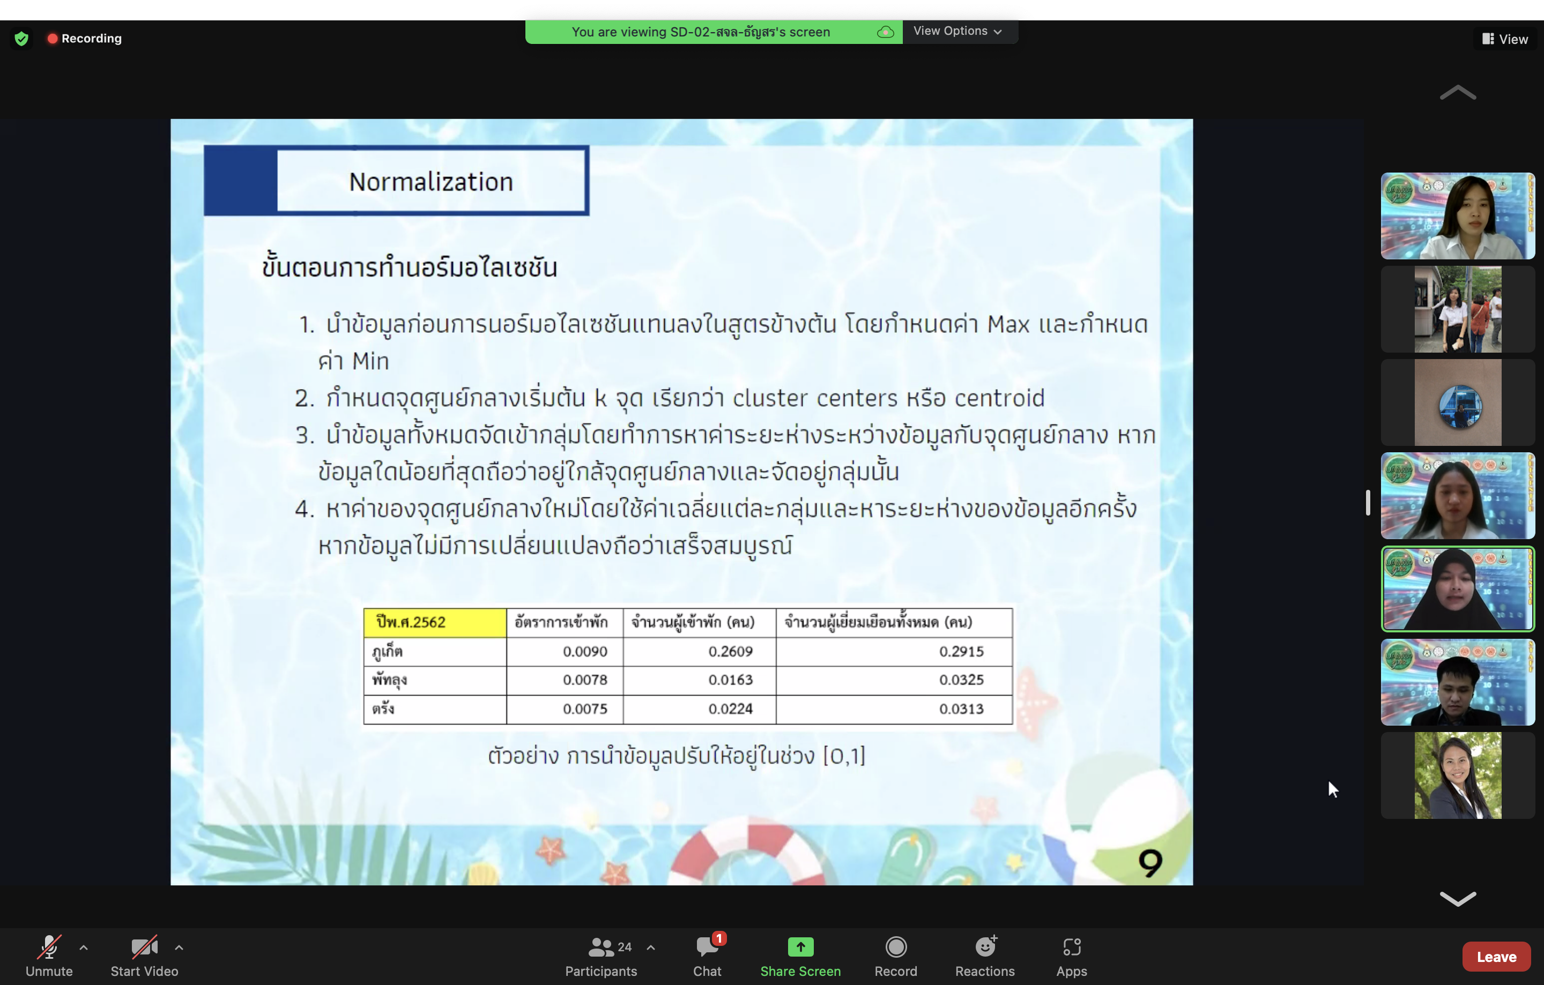Select the woman in white shirt thumbnail above active speaker
The height and width of the screenshot is (985, 1544).
pyautogui.click(x=1458, y=495)
